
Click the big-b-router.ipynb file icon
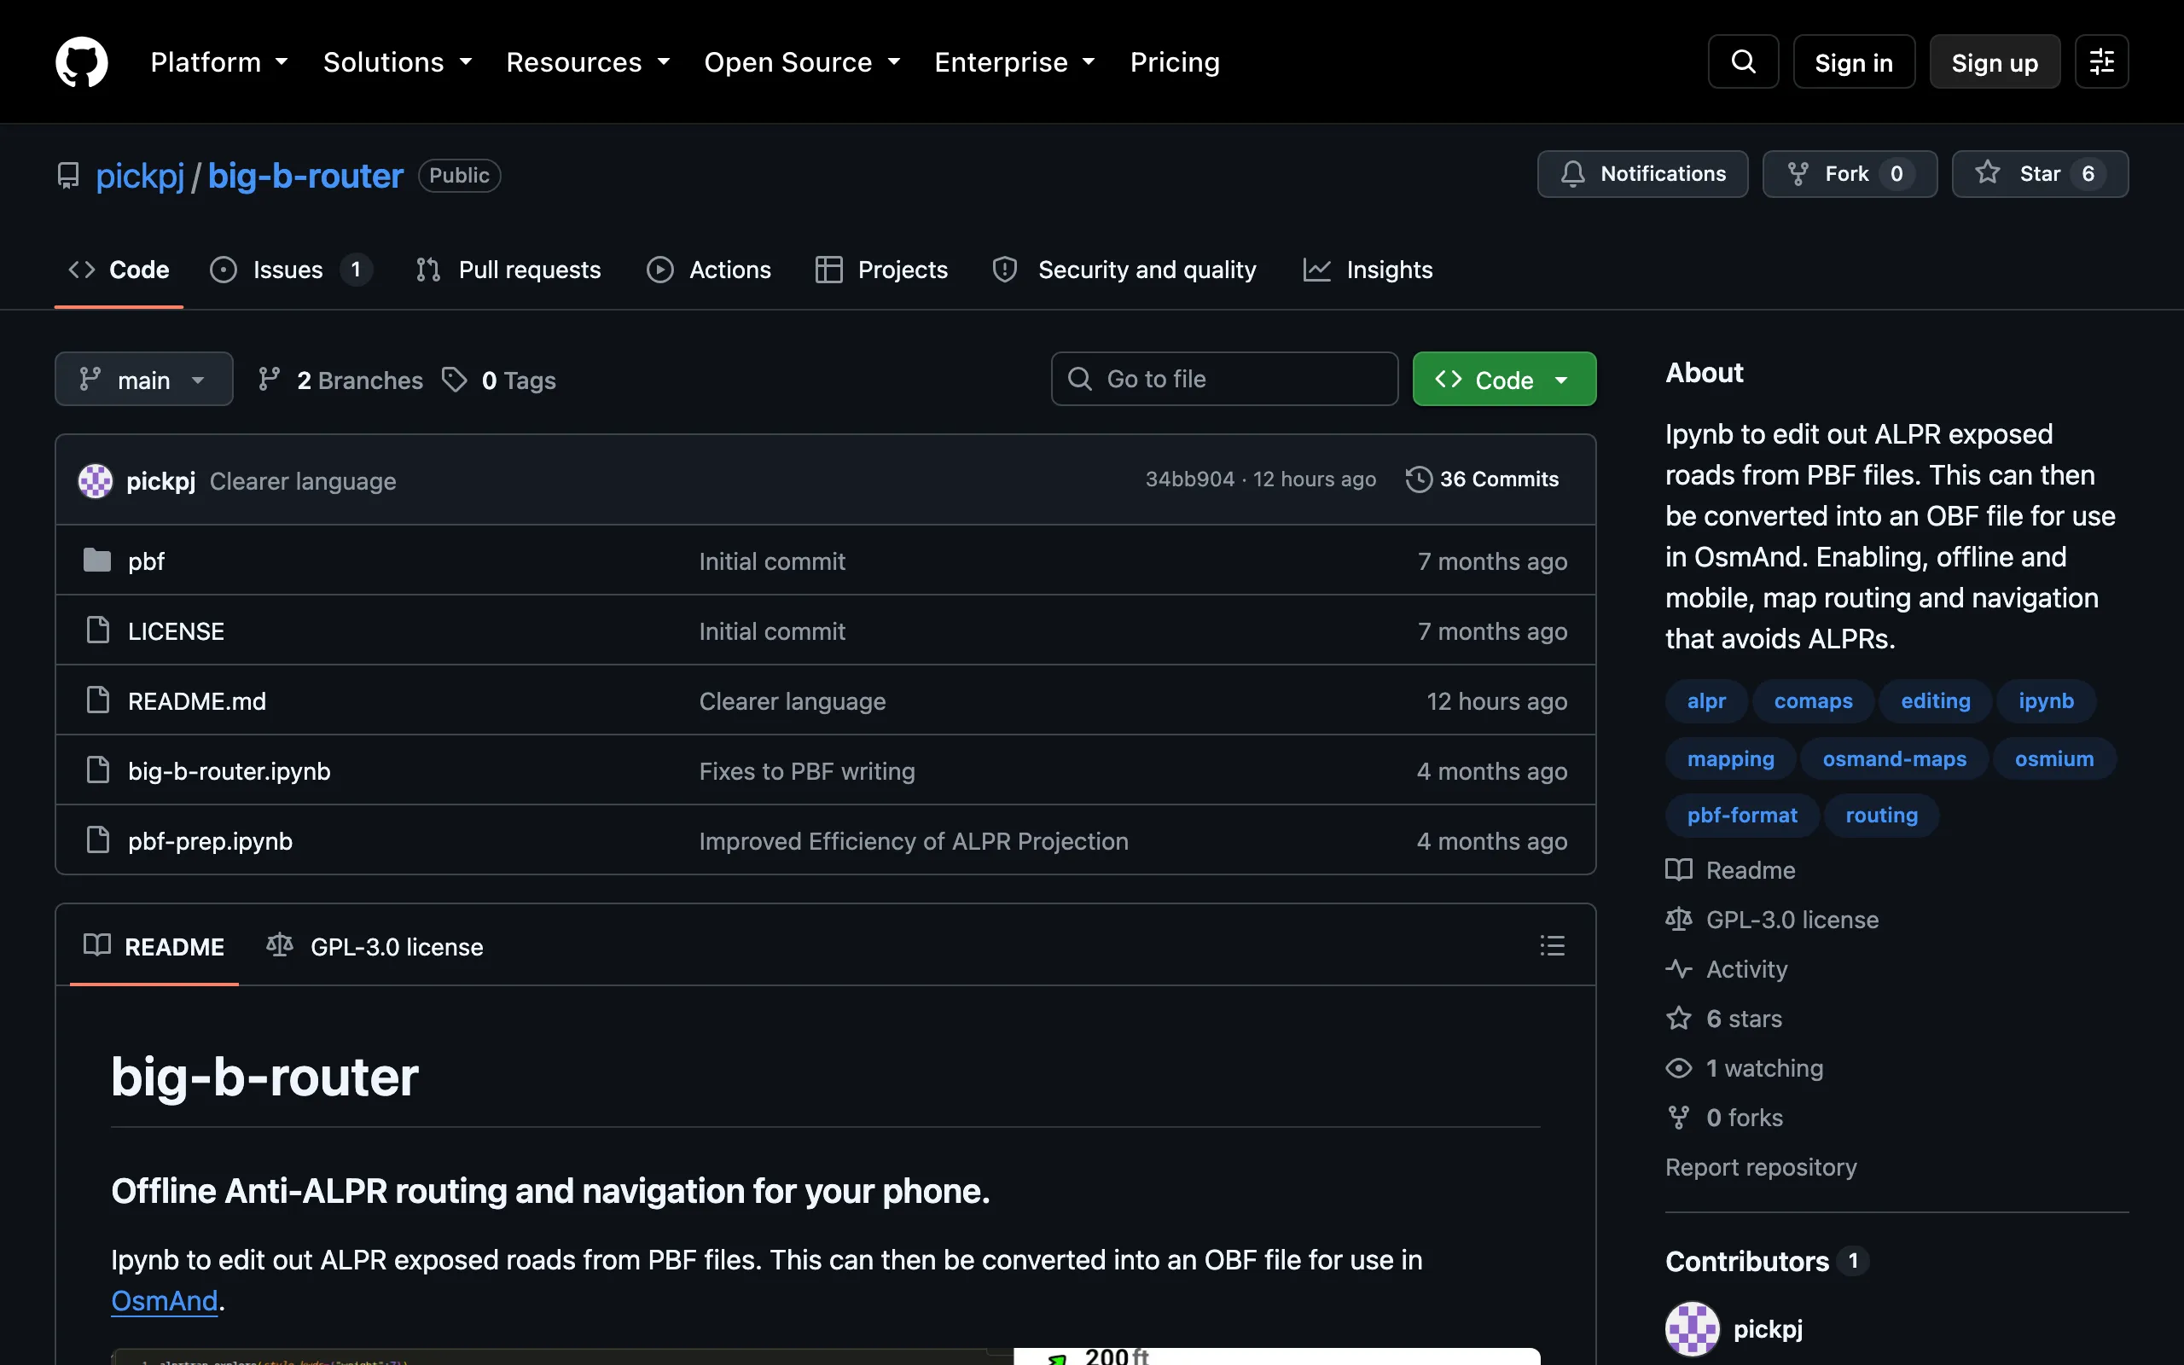[97, 770]
